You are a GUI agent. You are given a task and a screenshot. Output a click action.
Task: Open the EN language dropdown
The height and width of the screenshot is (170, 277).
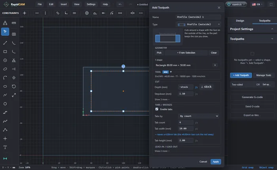coord(257,4)
